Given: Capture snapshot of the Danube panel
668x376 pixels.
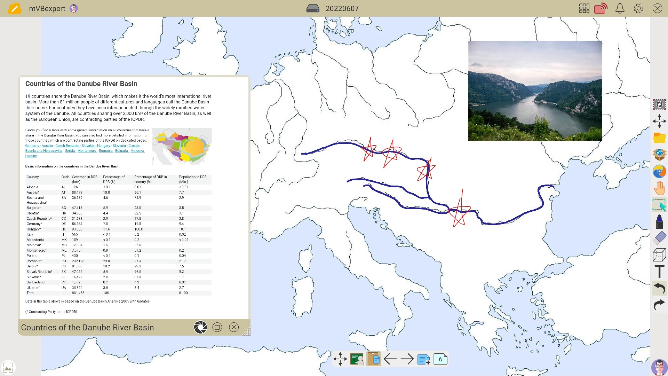Looking at the screenshot, I should (200, 327).
